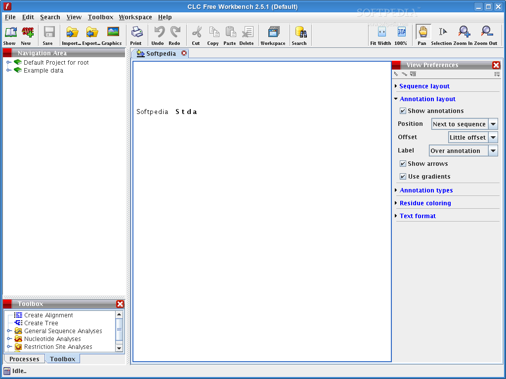The height and width of the screenshot is (379, 506).
Task: Click the Cut scissors icon
Action: point(197,32)
